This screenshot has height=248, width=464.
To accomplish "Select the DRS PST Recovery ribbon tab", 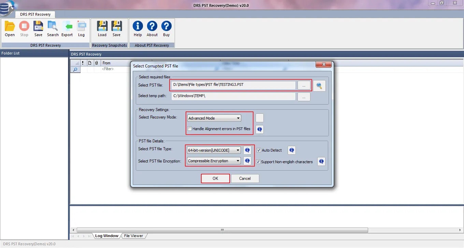I will [35, 14].
